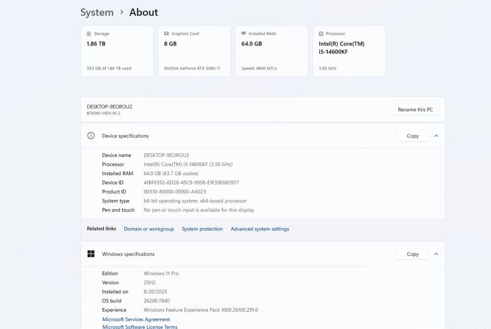
Task: Open Microsoft Software License Terms link
Action: click(140, 327)
